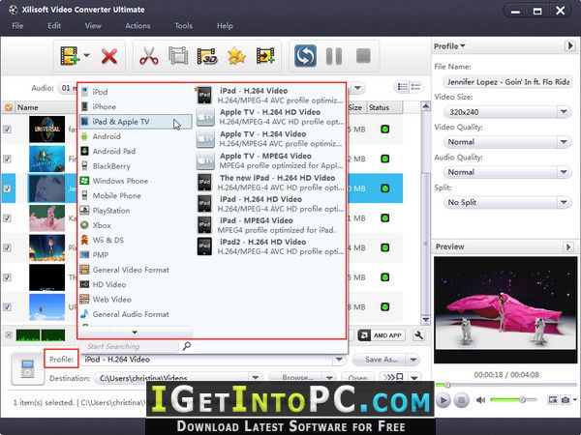Viewport: 581px width, 435px height.
Task: Uncheck the Universal thumbnail file row
Action: pos(7,130)
